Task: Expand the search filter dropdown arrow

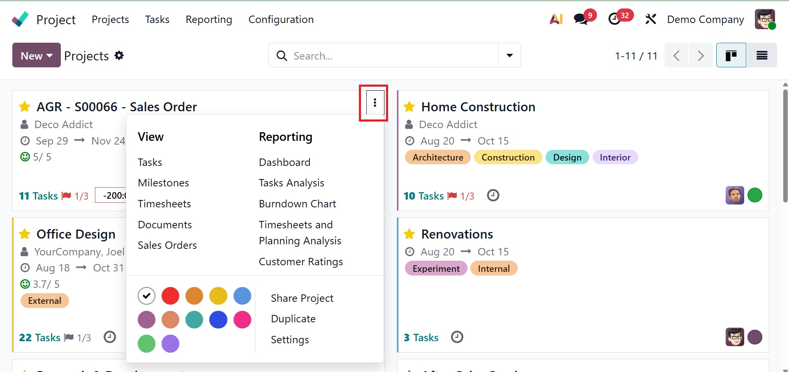Action: click(x=509, y=55)
